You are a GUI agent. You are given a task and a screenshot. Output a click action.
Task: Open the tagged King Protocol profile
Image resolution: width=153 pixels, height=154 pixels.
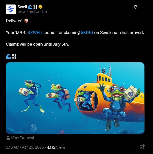coord(23,138)
